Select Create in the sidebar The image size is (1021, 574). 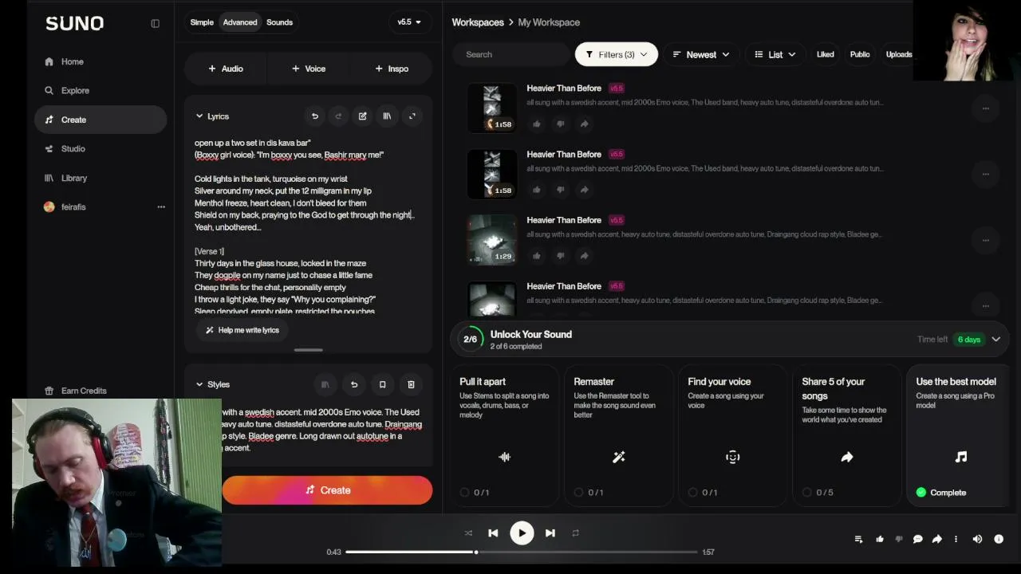[101, 120]
